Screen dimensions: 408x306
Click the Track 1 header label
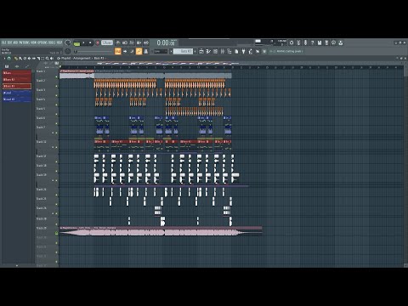41,71
